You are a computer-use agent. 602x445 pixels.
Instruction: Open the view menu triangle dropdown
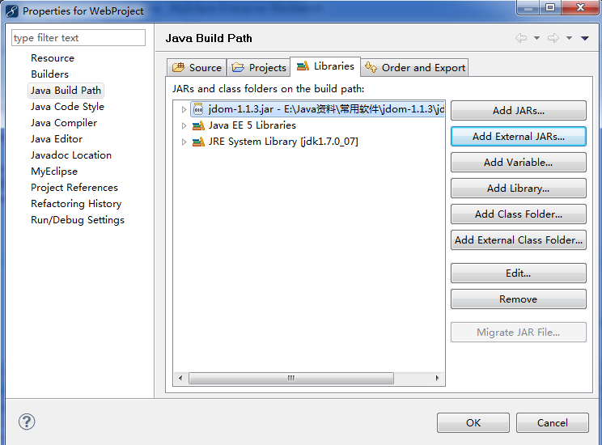pos(585,38)
